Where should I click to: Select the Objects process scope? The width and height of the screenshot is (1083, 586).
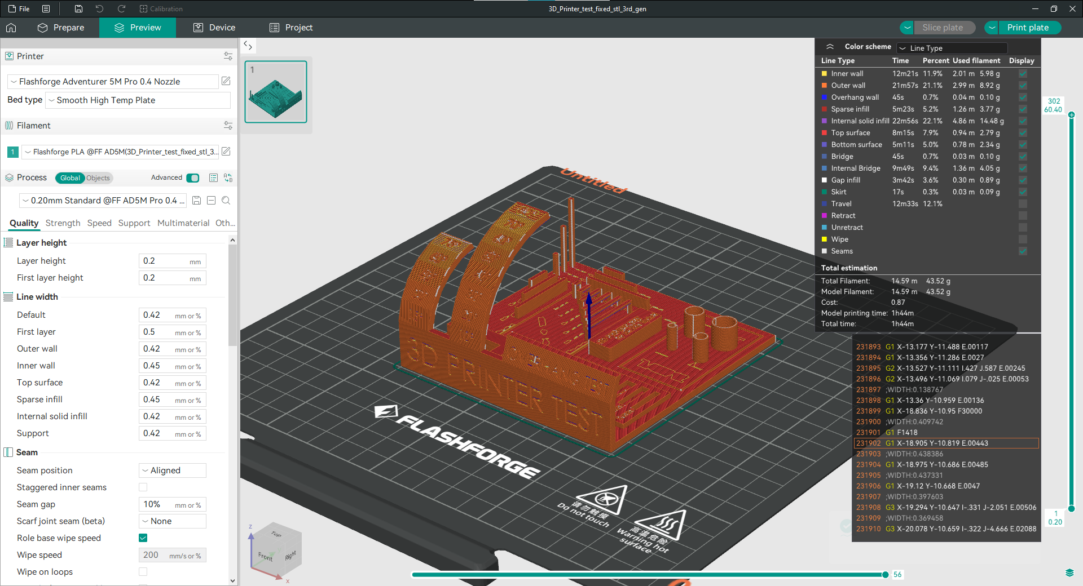click(x=98, y=178)
